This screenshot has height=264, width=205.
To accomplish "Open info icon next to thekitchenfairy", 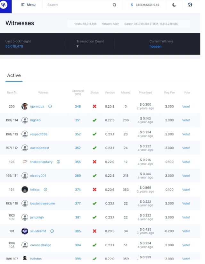I will point(58,162).
